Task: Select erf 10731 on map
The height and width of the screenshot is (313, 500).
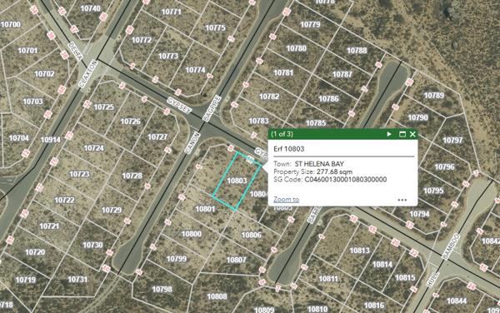Action: [77, 279]
